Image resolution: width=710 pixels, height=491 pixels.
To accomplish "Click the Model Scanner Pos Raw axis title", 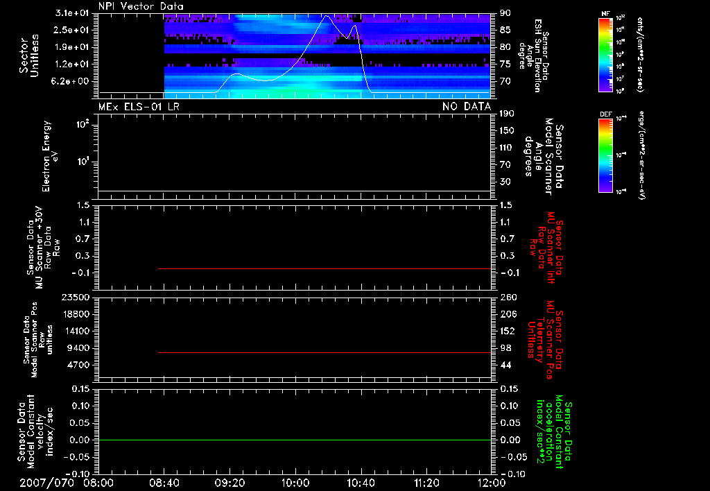I will [x=38, y=340].
